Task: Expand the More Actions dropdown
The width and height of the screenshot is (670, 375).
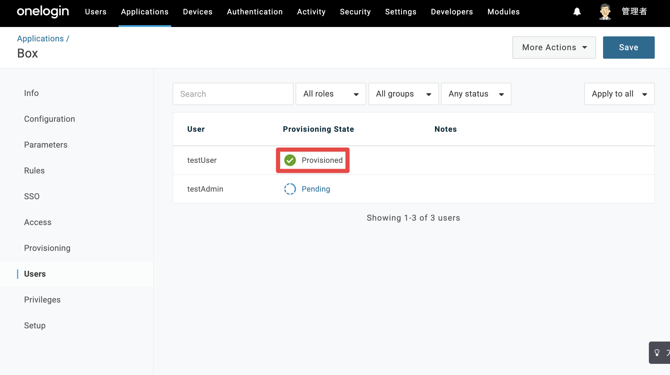Action: click(554, 48)
